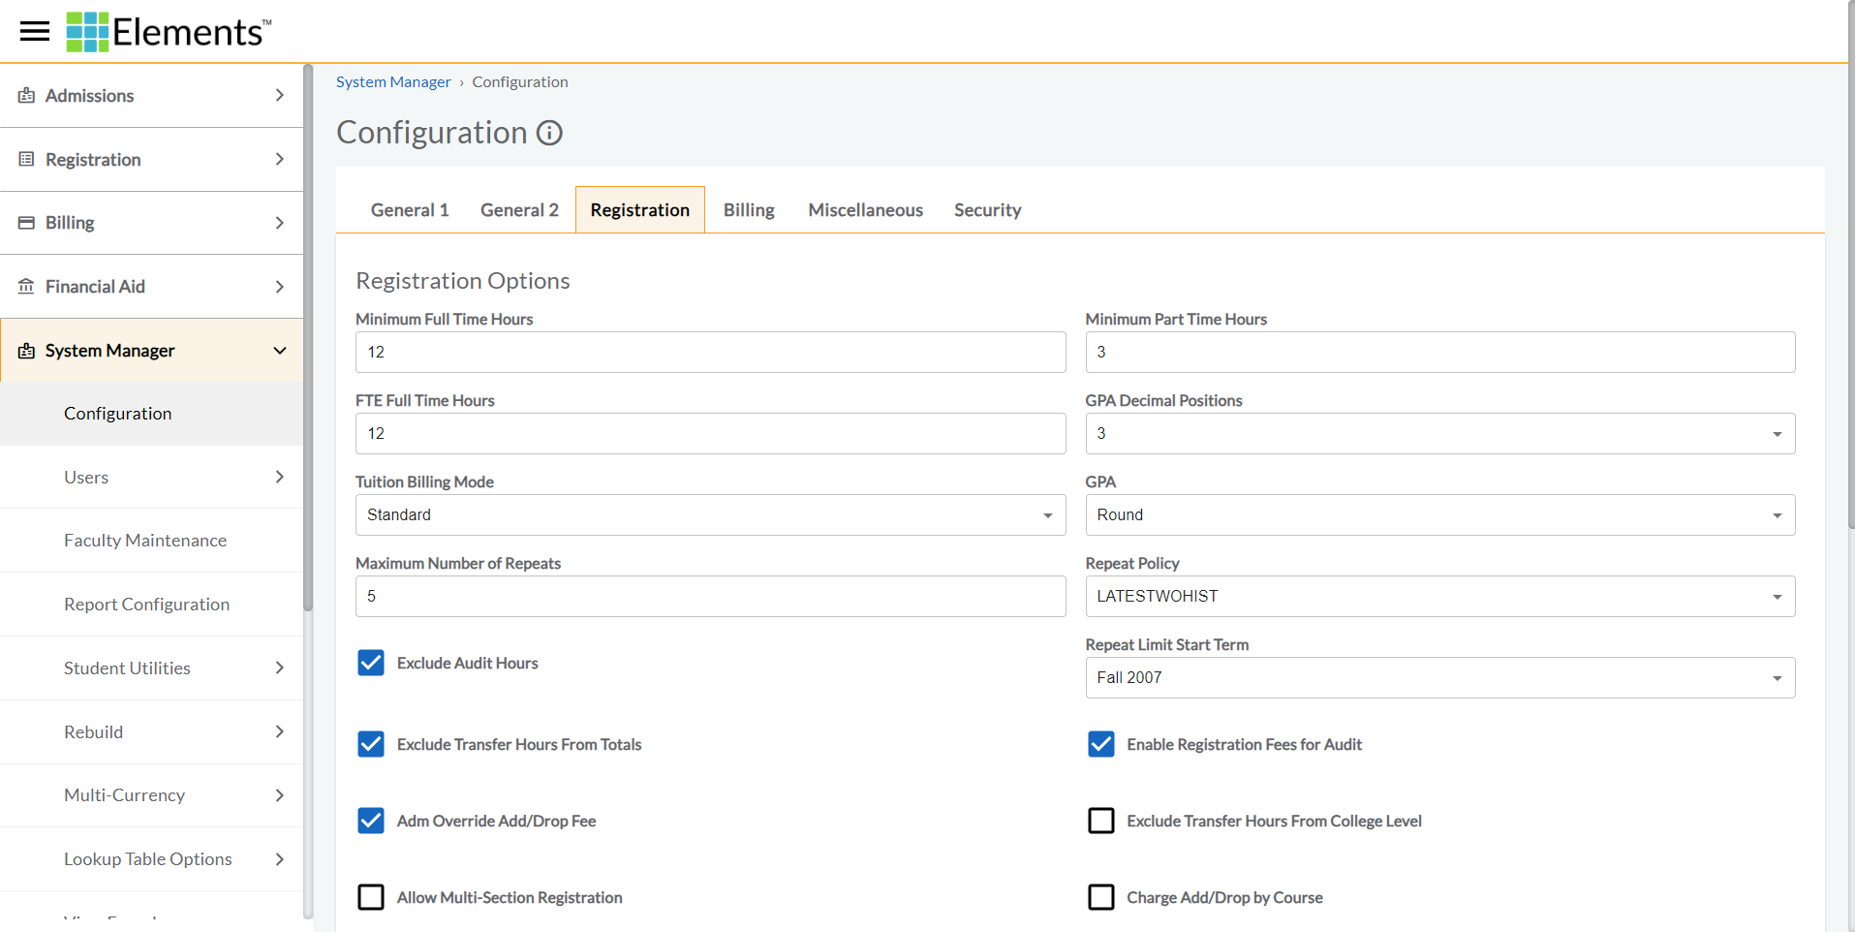Open the GPA Round dropdown
The height and width of the screenshot is (932, 1855).
(x=1440, y=514)
